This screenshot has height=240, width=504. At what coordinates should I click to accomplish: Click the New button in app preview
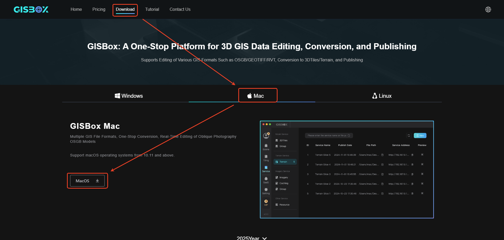(420, 135)
